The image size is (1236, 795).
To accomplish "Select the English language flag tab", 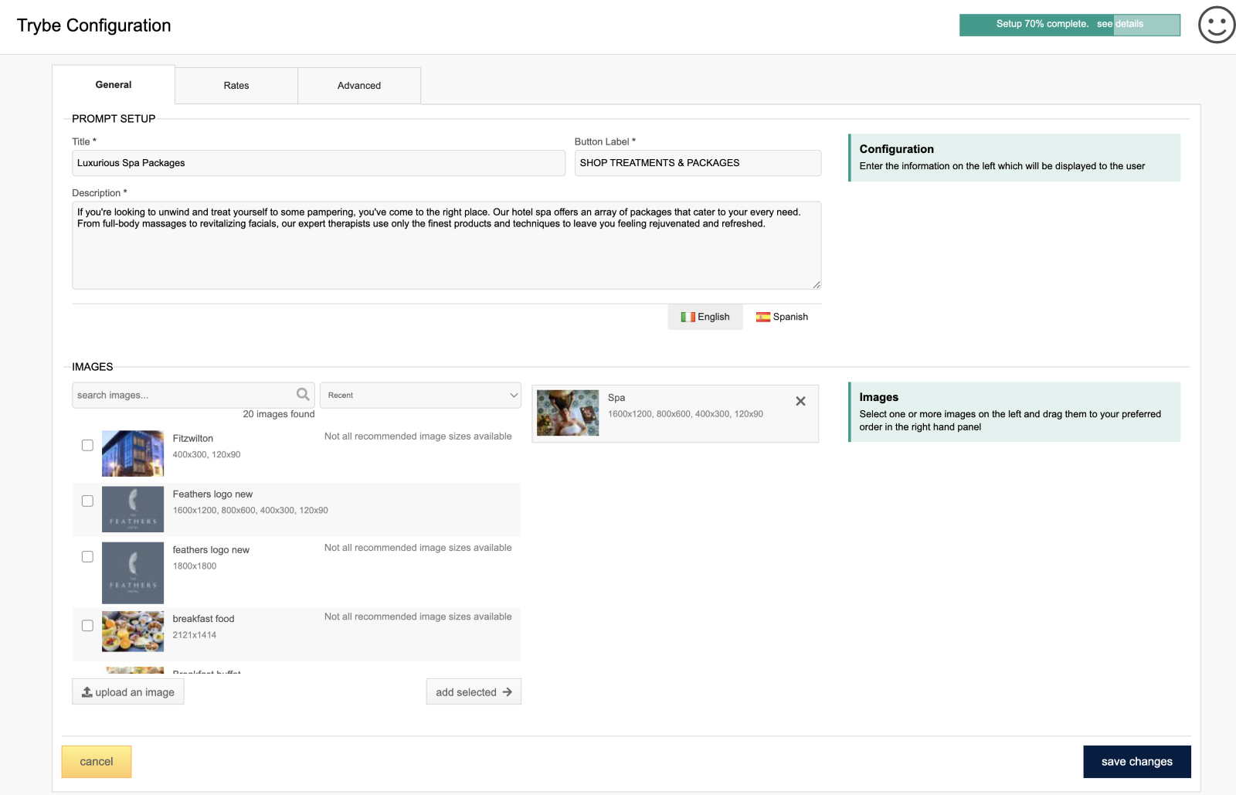I will click(x=705, y=317).
